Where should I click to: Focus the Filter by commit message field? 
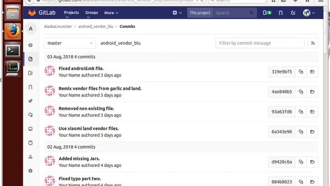260,43
